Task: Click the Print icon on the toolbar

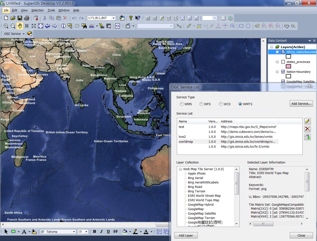Action: [x=27, y=18]
